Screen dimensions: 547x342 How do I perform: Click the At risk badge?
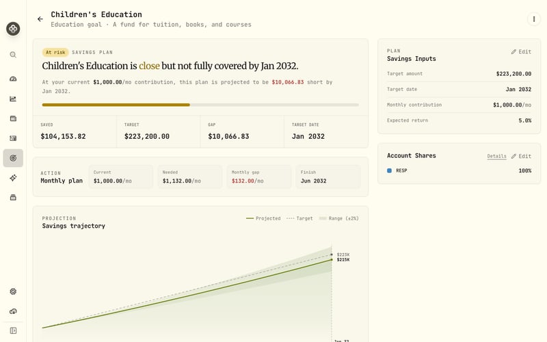click(x=55, y=53)
